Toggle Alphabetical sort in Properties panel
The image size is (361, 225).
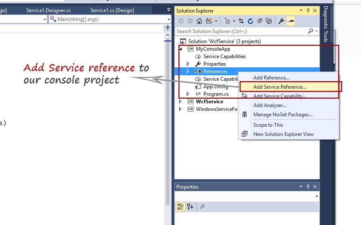coord(190,206)
